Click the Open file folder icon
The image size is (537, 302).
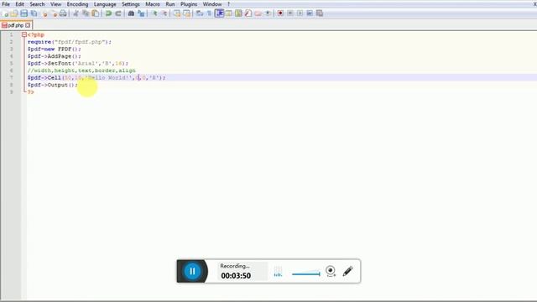14,13
